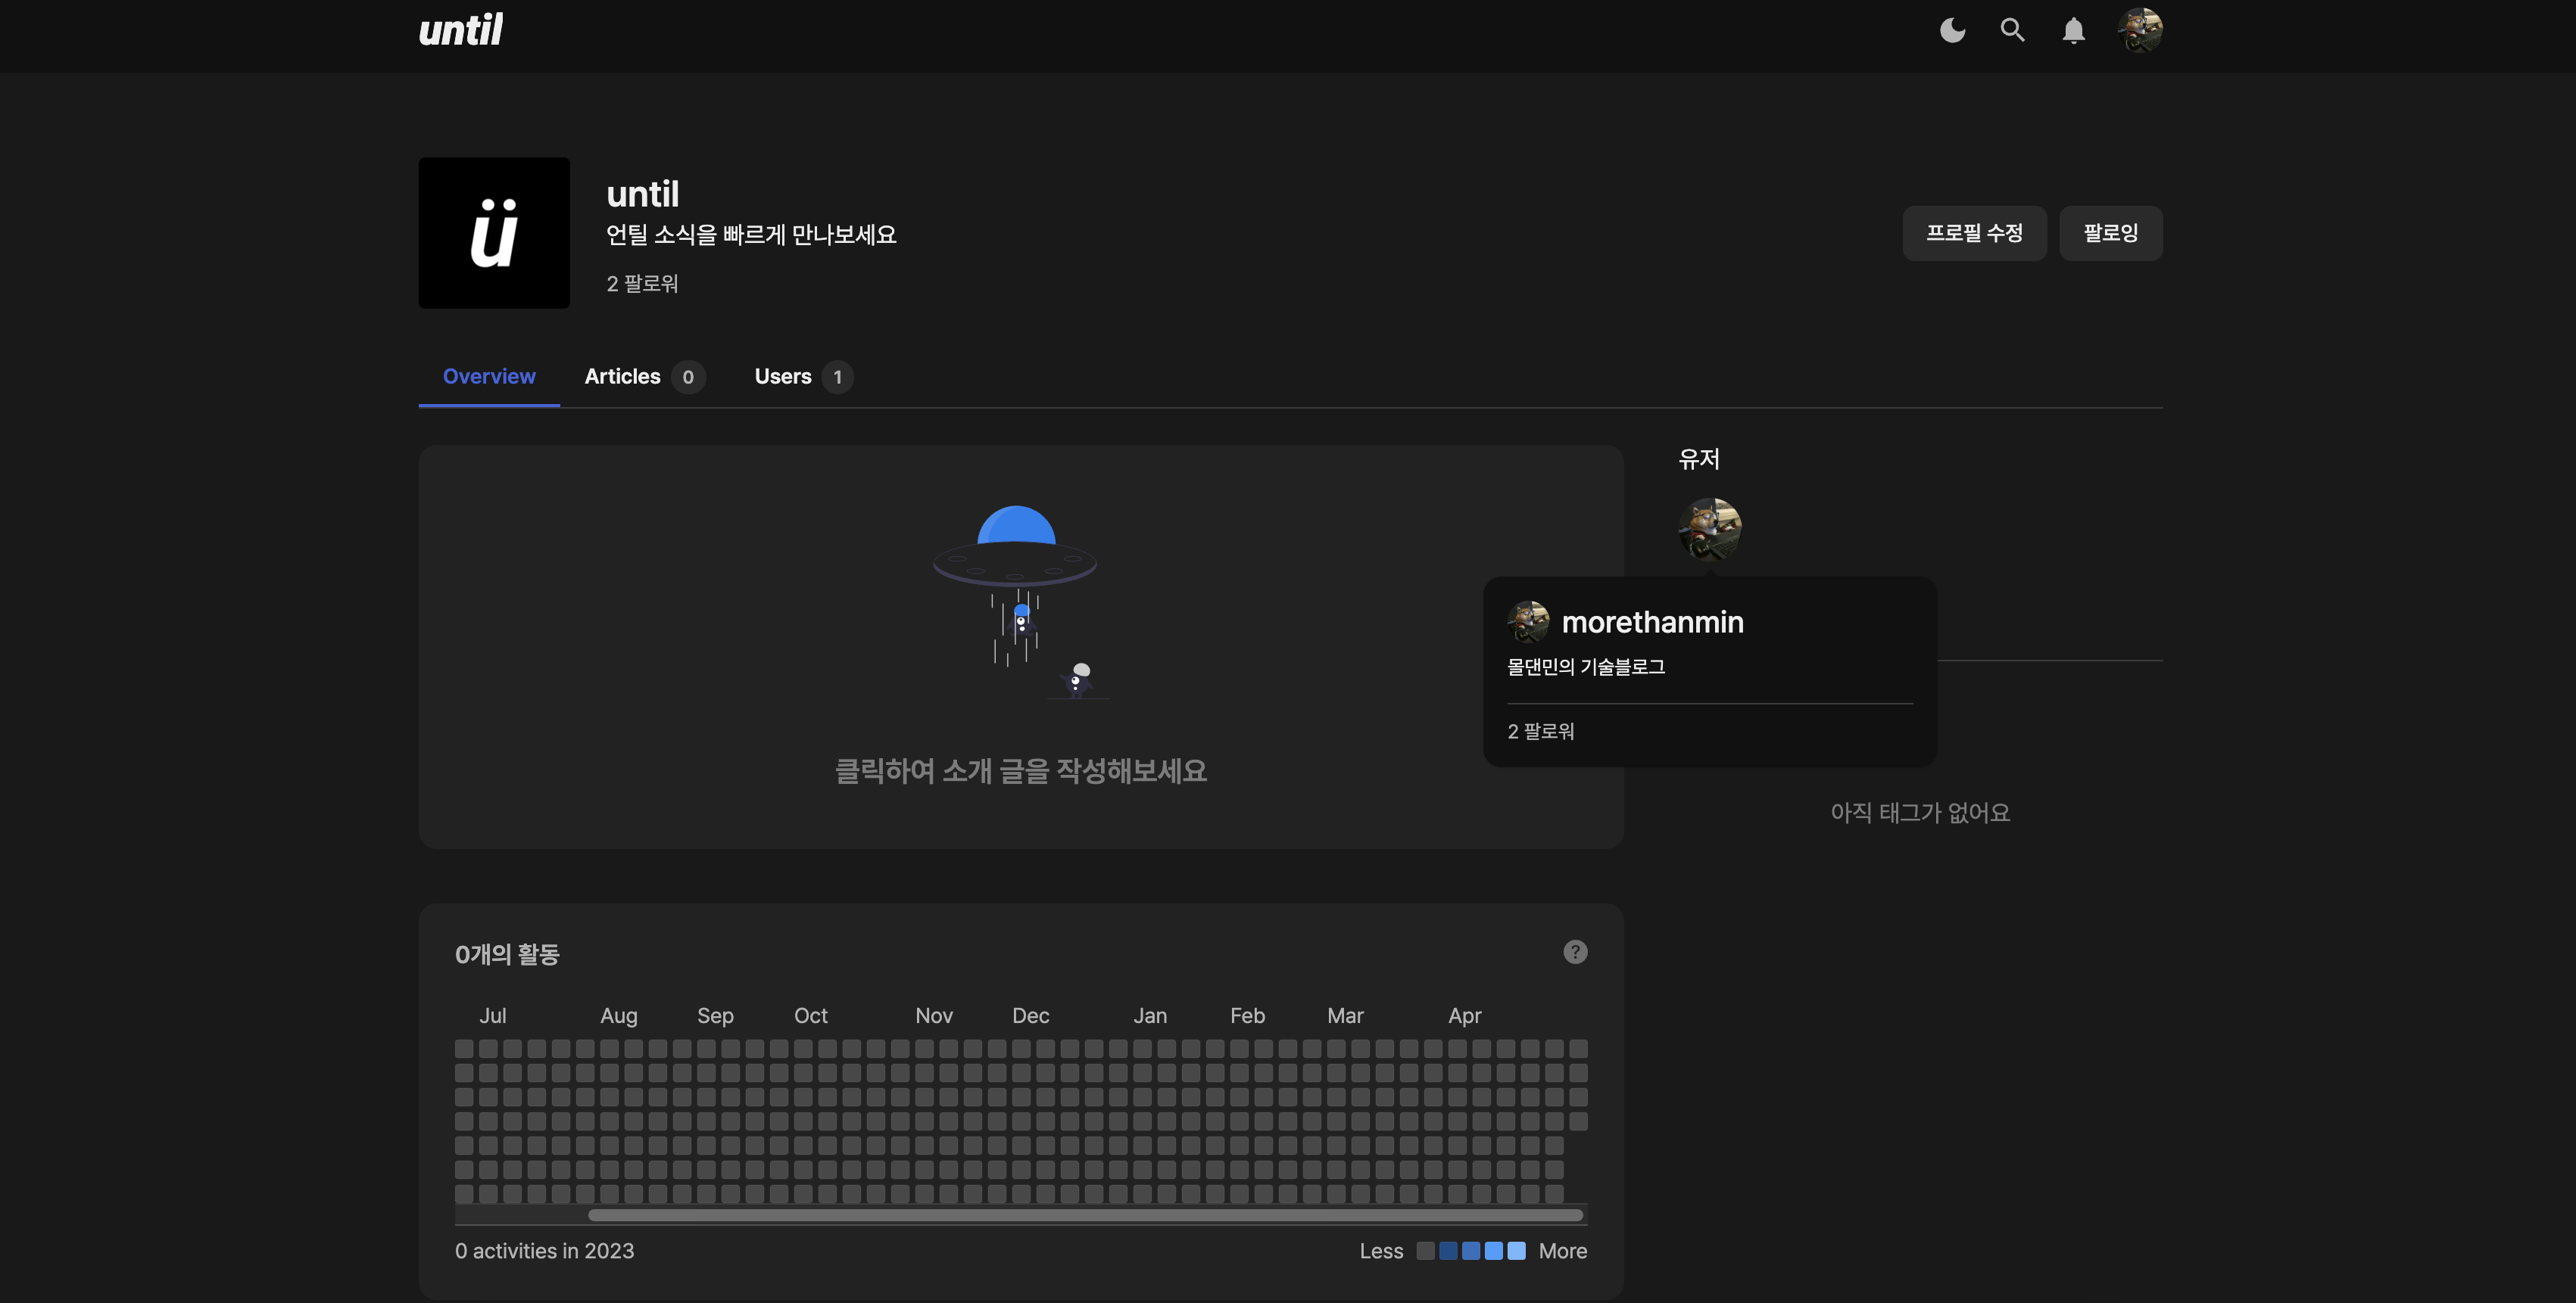Click the Jul month label in the activity graph
This screenshot has height=1303, width=2576.
click(492, 1015)
